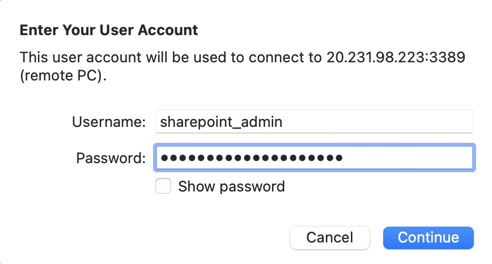Click the masked dots in Password field
Viewport: 492px width, 264px height.
click(251, 157)
